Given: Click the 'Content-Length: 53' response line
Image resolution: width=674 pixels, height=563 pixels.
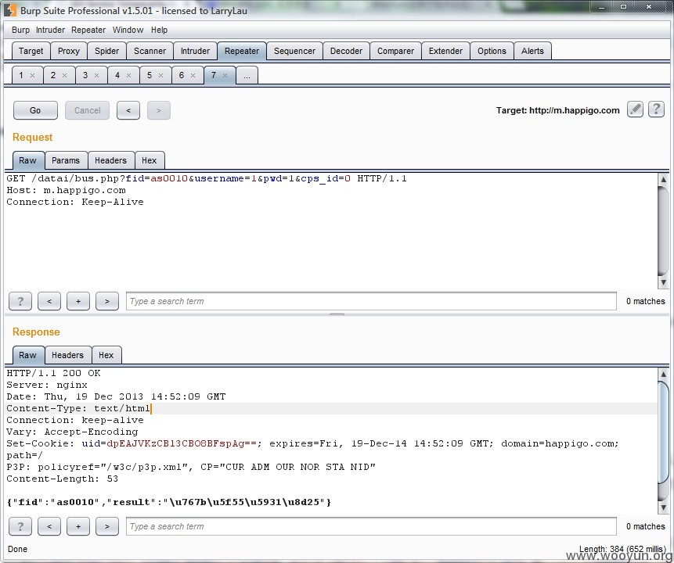Looking at the screenshot, I should click(63, 479).
